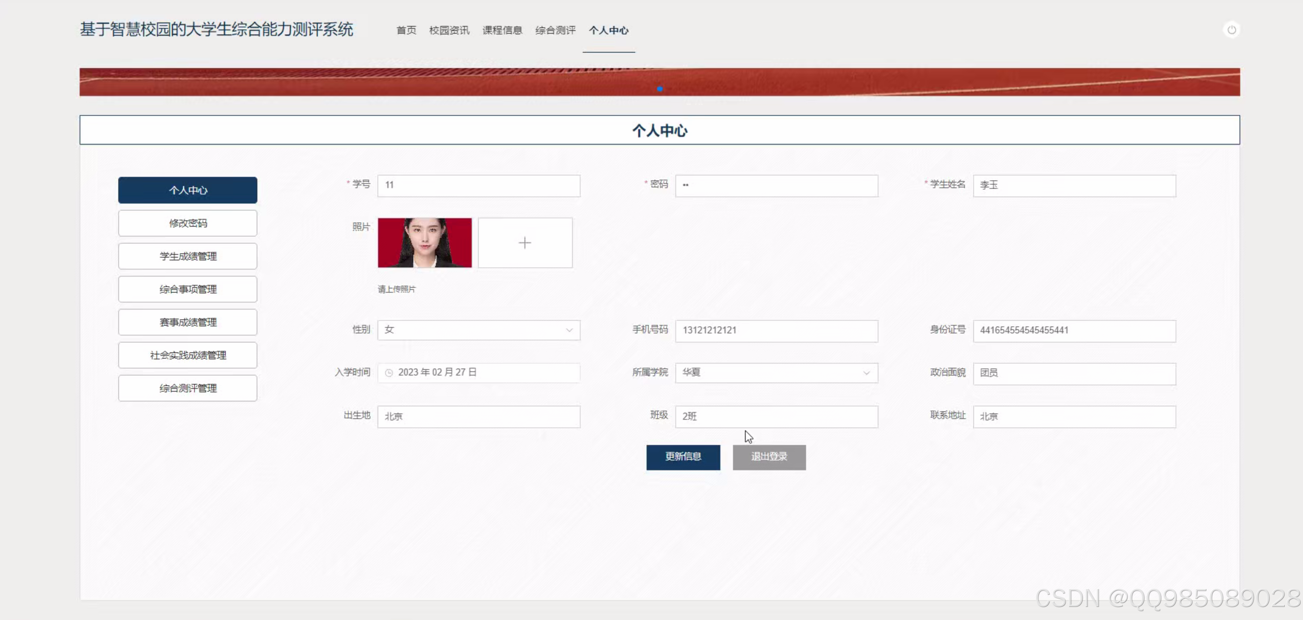The height and width of the screenshot is (620, 1303).
Task: Click the clock icon in enrollment date field
Action: pos(388,373)
